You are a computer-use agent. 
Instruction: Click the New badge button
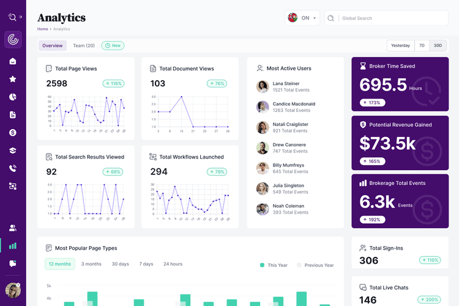pyautogui.click(x=113, y=46)
